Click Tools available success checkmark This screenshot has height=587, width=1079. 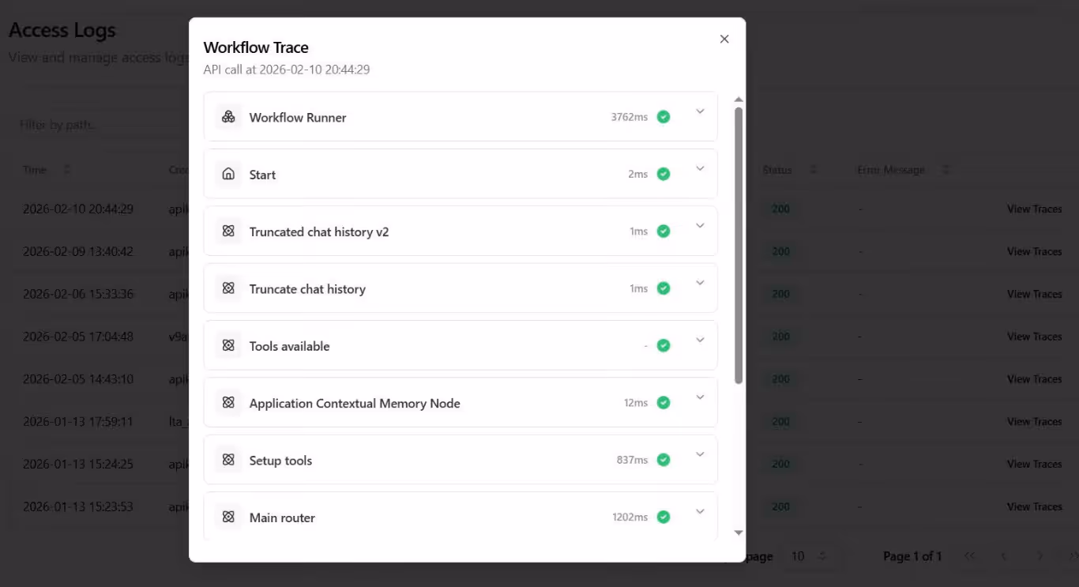(664, 345)
